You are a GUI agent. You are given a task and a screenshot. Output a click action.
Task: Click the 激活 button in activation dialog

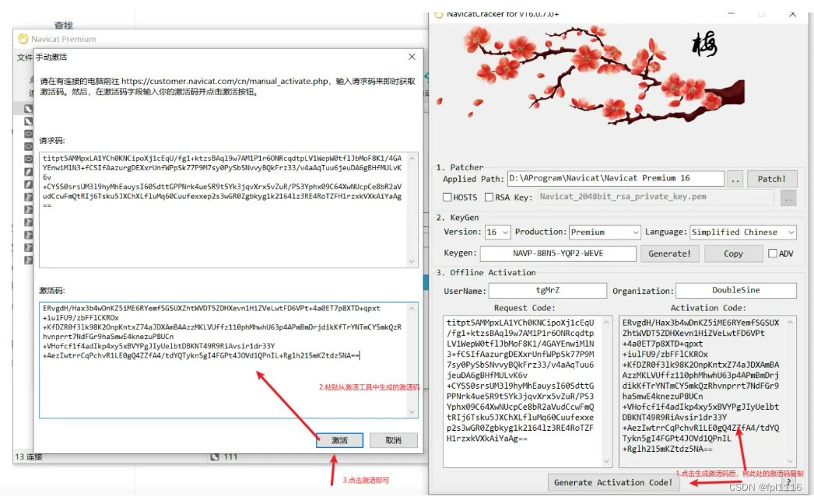[339, 440]
